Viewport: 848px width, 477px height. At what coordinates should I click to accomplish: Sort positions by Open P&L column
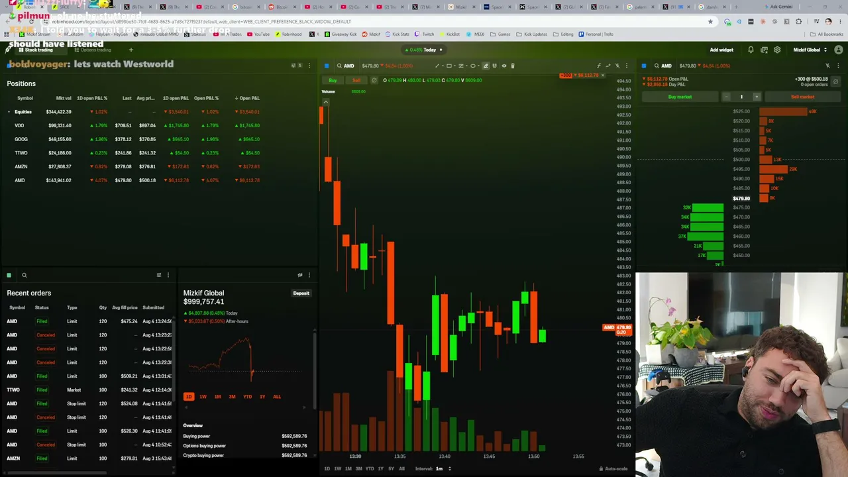click(x=248, y=98)
